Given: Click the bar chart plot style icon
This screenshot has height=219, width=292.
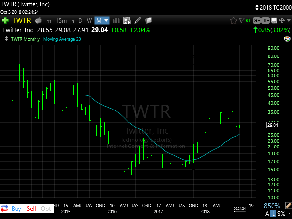Looking at the screenshot, I should click(116, 20).
